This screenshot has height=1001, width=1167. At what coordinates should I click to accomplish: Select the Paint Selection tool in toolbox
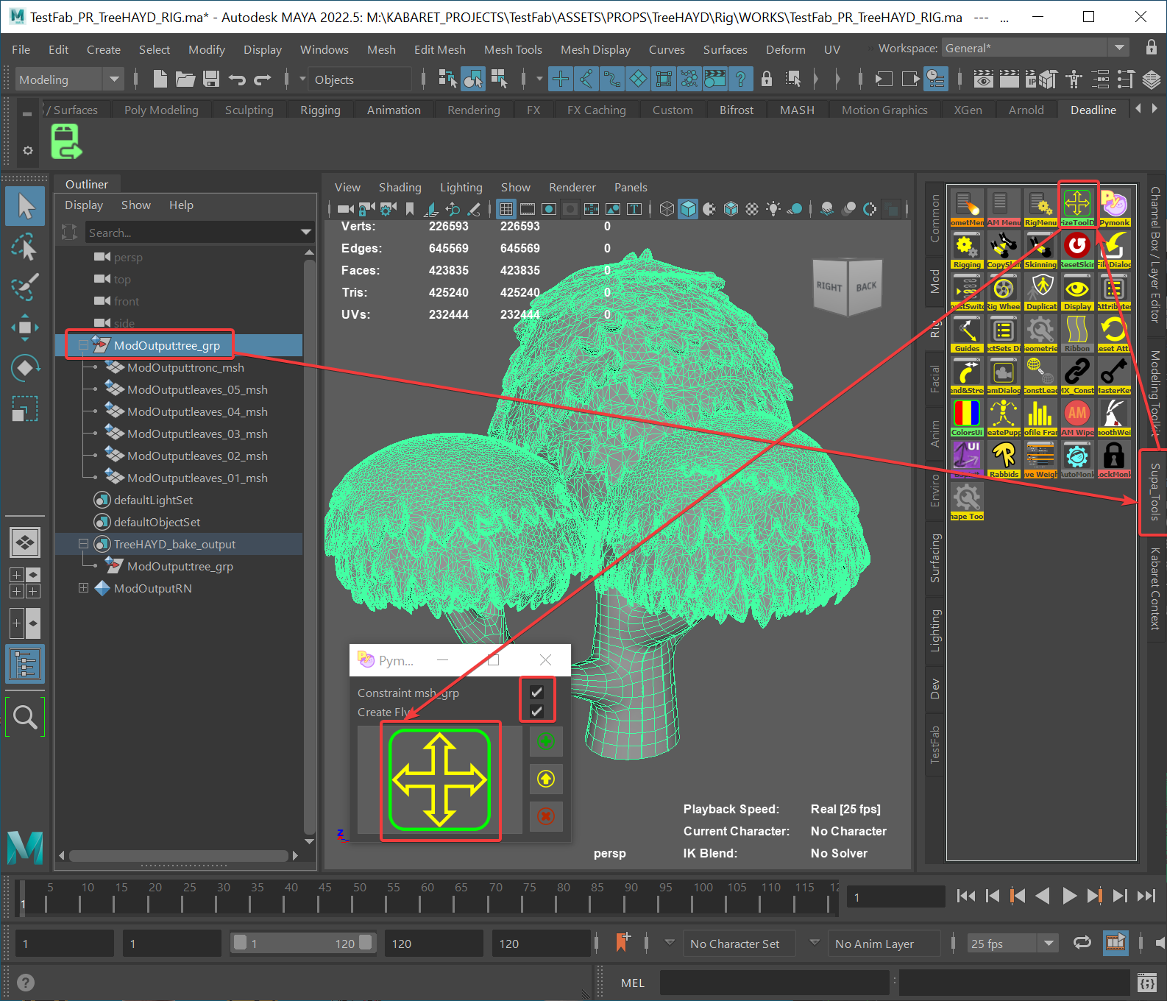point(25,287)
